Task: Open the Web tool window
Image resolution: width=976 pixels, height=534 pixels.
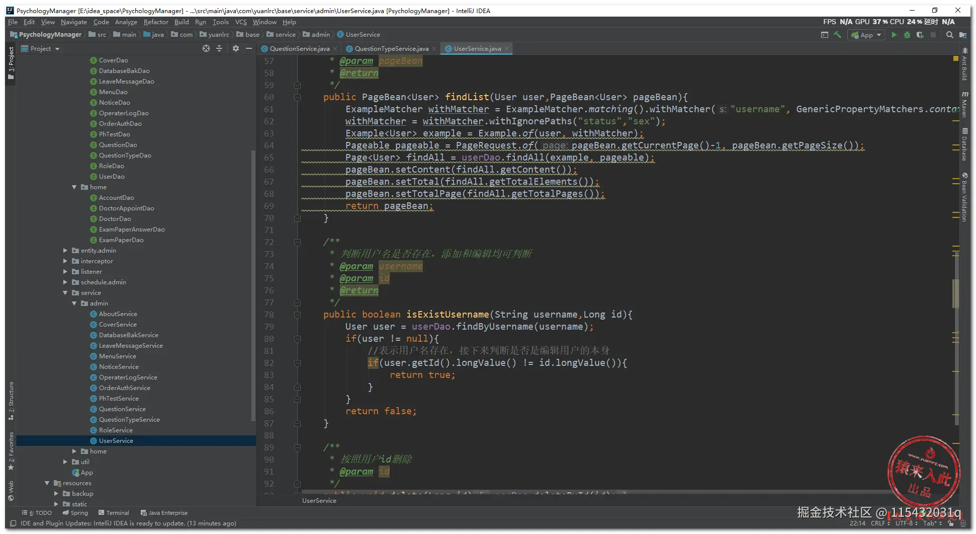Action: [x=11, y=491]
